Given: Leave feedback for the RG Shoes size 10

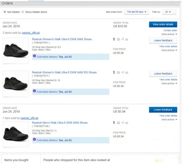Looking at the screenshot, I should (x=163, y=74).
